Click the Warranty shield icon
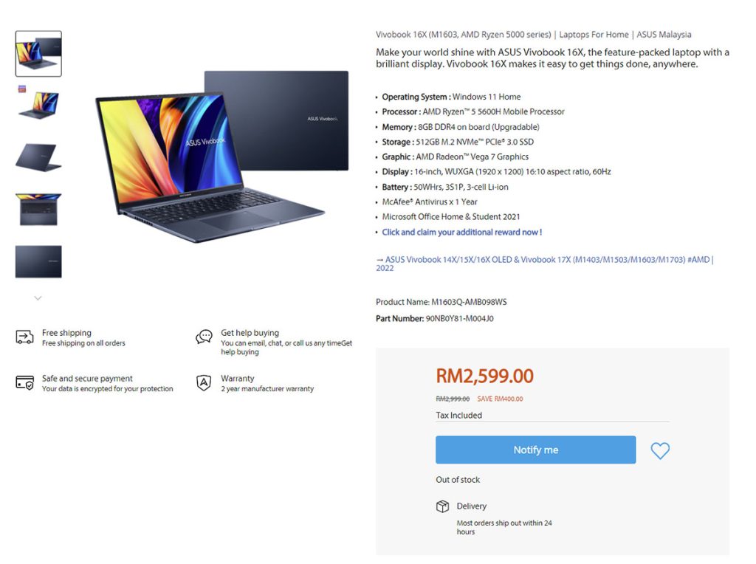Screen dimensions: 756x564 coord(204,382)
